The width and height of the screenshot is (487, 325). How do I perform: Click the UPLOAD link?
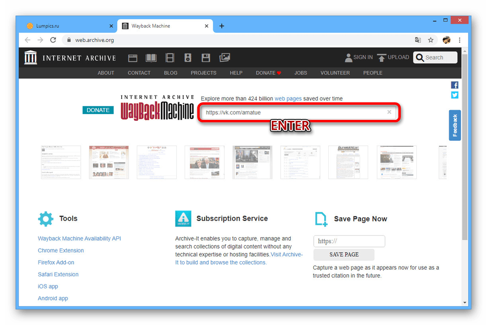[x=398, y=57]
